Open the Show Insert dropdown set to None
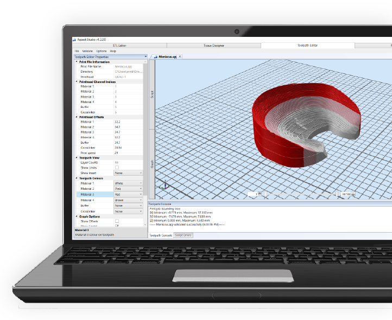 (x=128, y=173)
